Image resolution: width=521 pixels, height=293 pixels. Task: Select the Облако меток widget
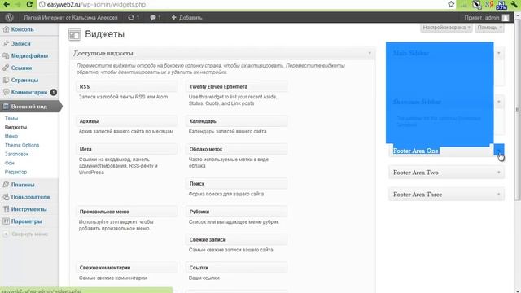pos(237,149)
